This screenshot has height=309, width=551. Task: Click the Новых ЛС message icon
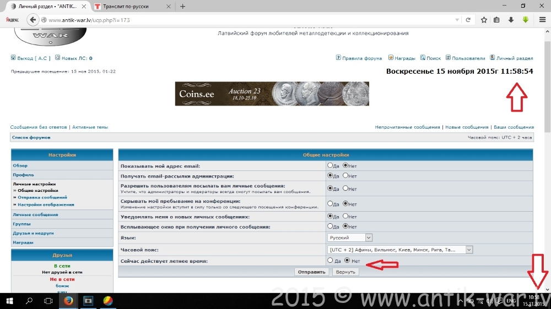(x=58, y=58)
